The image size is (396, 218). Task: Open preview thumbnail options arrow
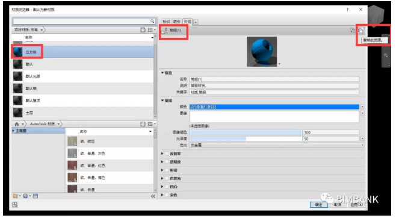tap(279, 64)
